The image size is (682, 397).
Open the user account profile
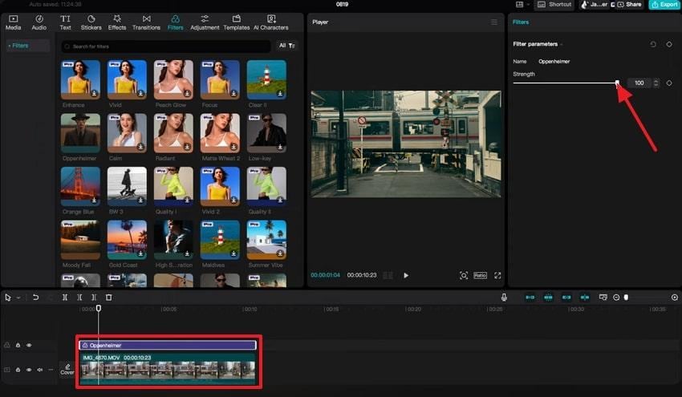click(x=594, y=4)
